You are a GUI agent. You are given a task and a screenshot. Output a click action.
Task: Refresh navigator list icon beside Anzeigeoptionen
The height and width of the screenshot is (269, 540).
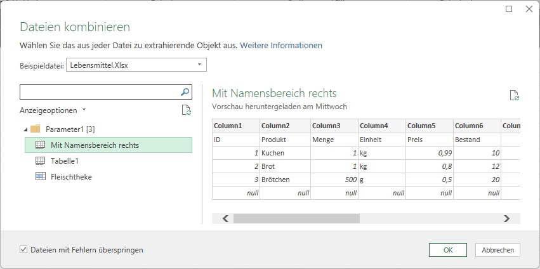187,110
